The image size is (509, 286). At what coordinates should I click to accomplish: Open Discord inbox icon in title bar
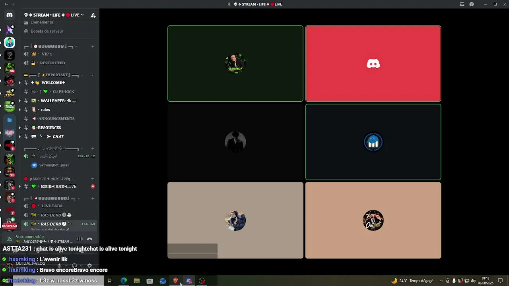[462, 4]
